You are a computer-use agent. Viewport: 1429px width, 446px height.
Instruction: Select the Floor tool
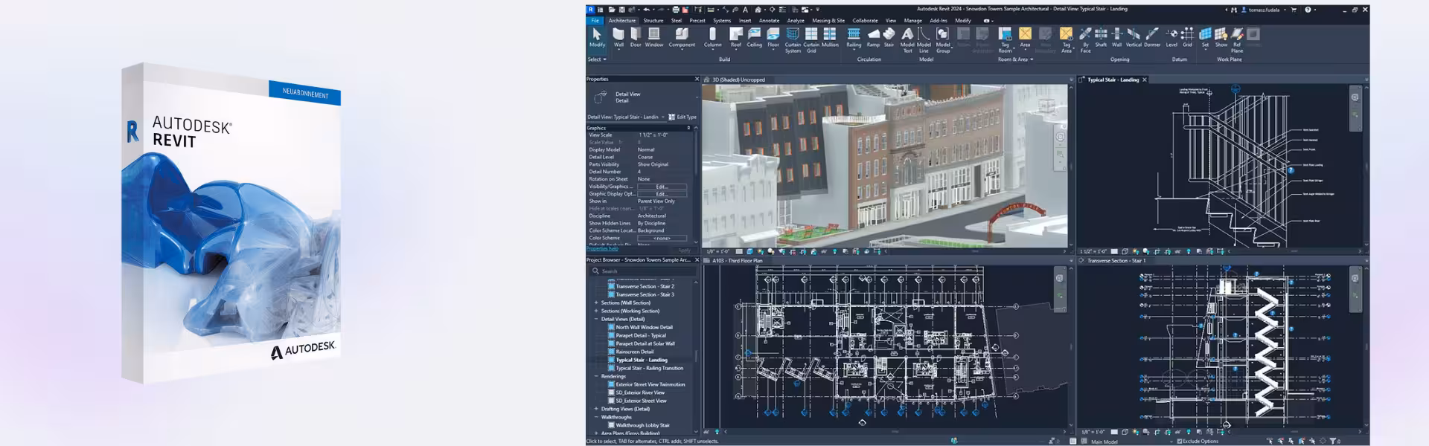(x=773, y=37)
